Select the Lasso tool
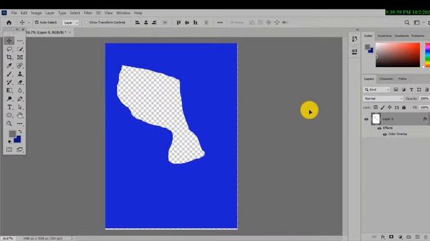The width and height of the screenshot is (430, 241). [9, 49]
